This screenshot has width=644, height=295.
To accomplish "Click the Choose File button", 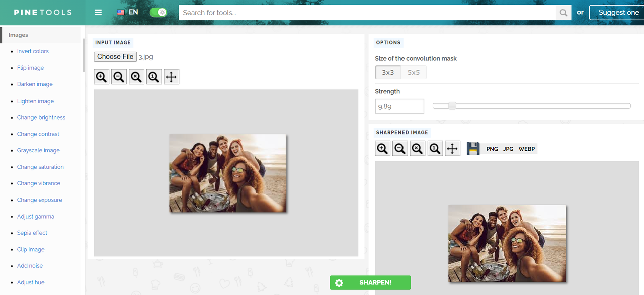I will 115,57.
